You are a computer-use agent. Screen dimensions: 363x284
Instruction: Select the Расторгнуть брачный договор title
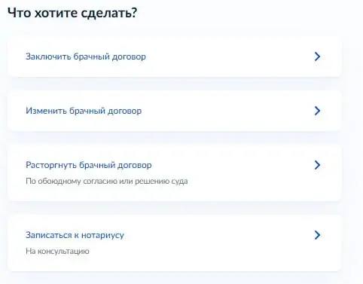(89, 165)
